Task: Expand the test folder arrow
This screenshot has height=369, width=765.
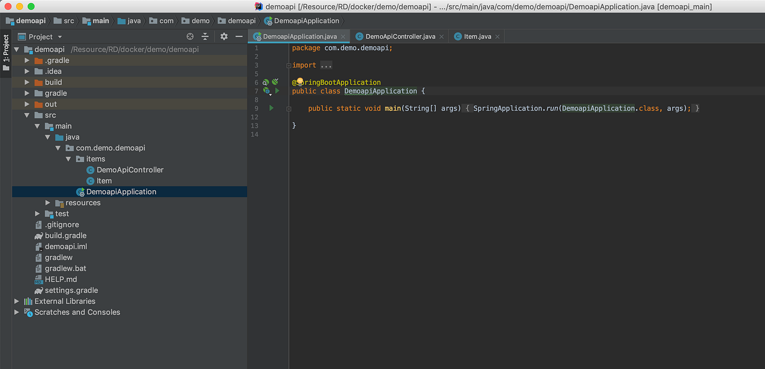Action: pos(37,214)
